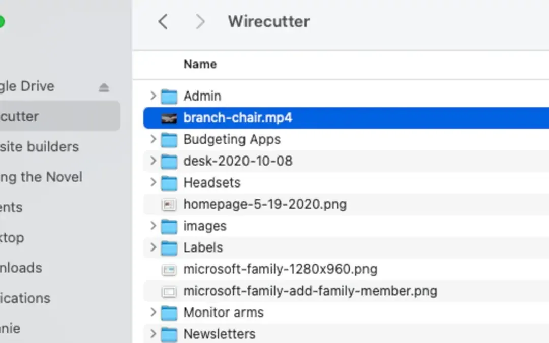549x343 pixels.
Task: Click the eject icon beside Google Drive
Action: 104,87
